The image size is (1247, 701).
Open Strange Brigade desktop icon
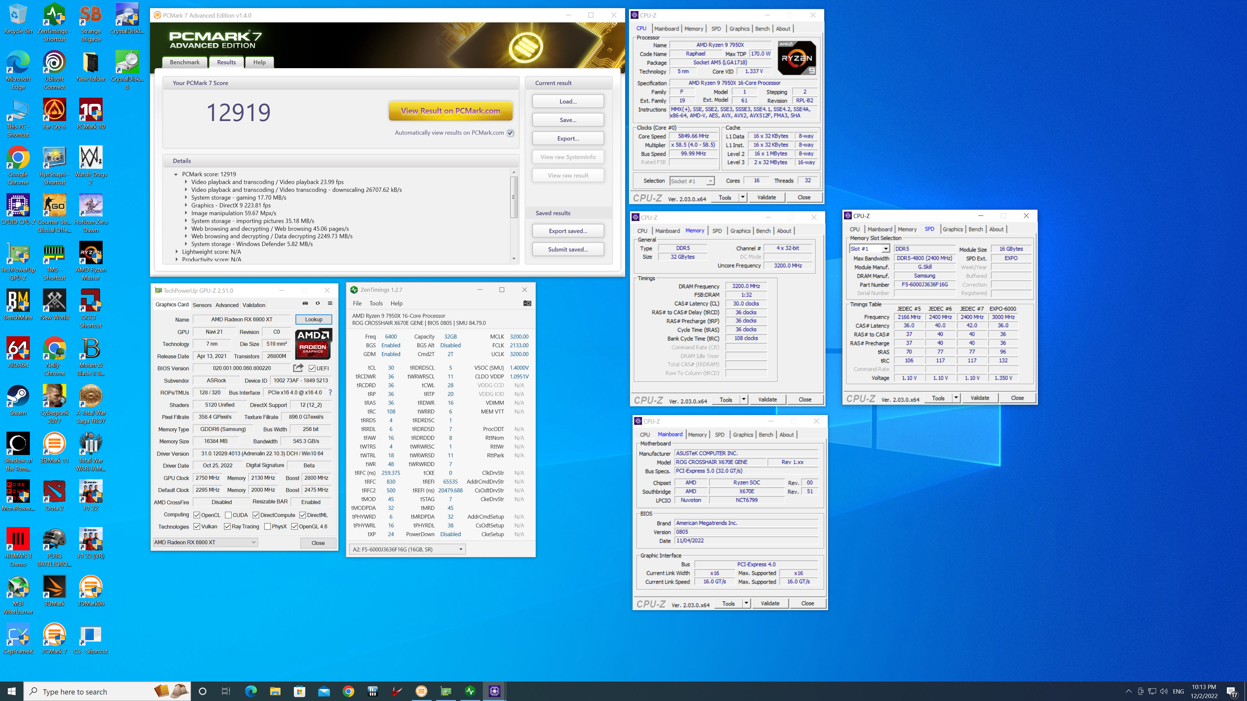point(91,23)
